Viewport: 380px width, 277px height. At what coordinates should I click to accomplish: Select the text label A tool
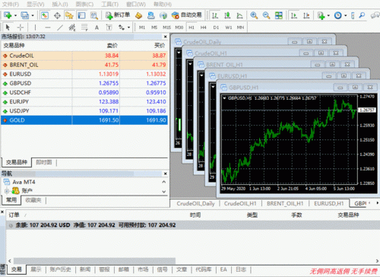coord(97,27)
